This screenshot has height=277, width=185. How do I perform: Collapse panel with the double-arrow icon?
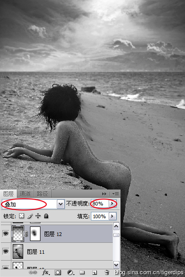[x=104, y=194]
